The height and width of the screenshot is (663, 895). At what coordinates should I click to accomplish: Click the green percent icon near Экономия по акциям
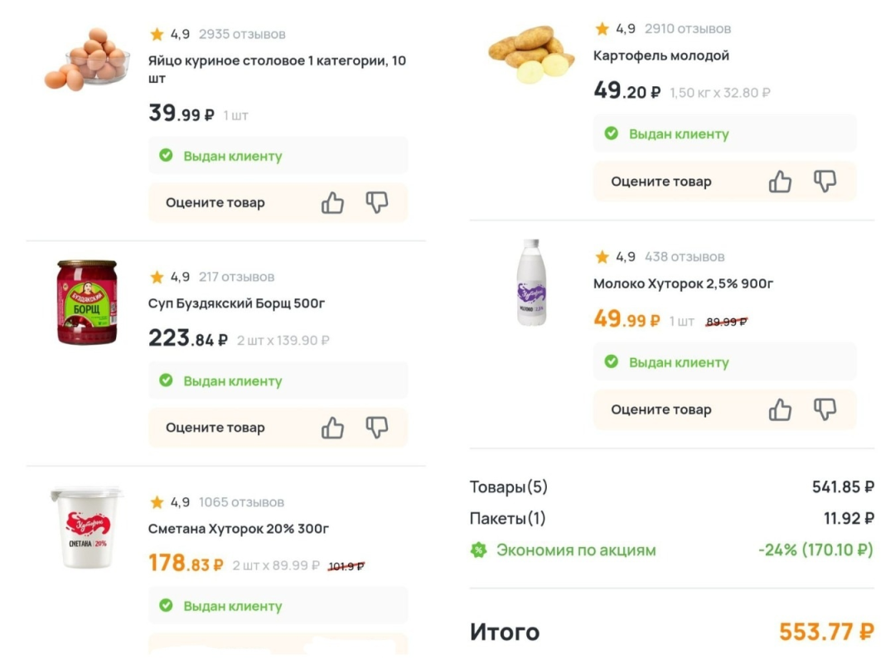tap(478, 549)
